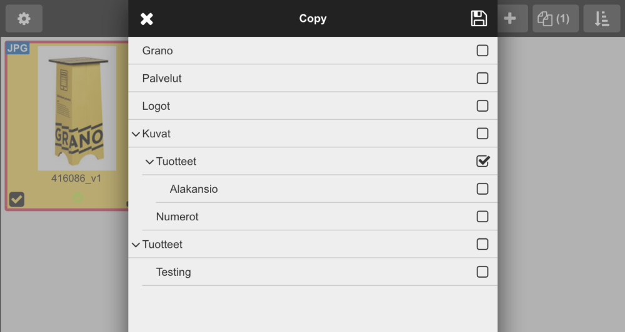Enable the Grano folder checkbox
625x332 pixels.
482,51
